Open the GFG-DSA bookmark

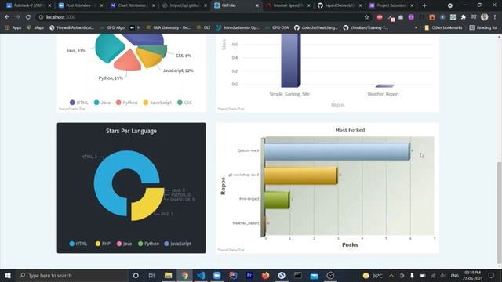coord(277,28)
